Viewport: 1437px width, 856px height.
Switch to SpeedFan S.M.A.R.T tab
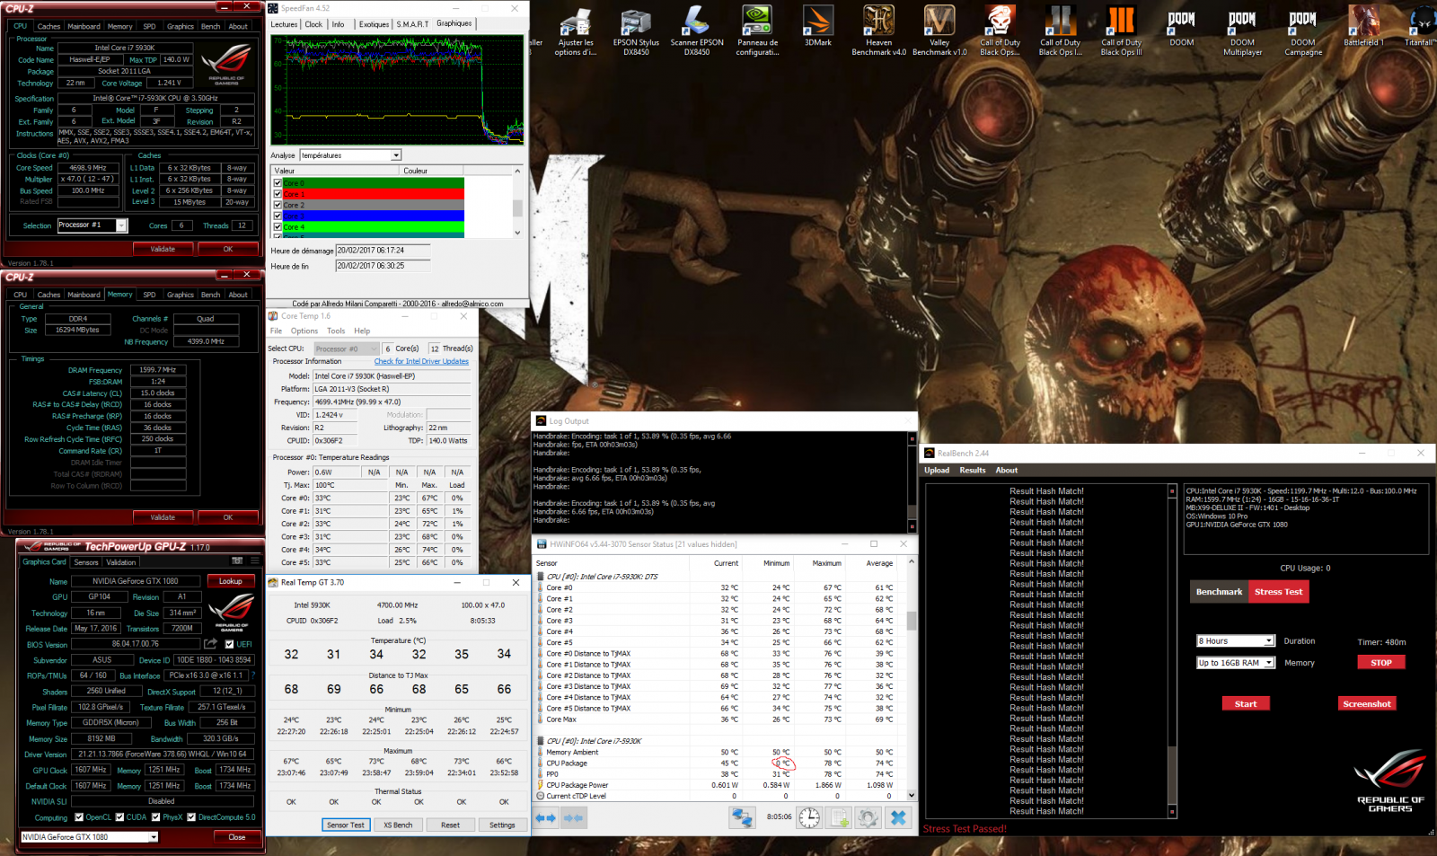coord(412,24)
